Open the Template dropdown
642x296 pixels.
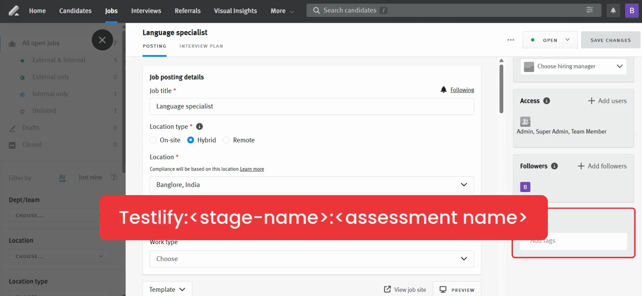(x=167, y=289)
